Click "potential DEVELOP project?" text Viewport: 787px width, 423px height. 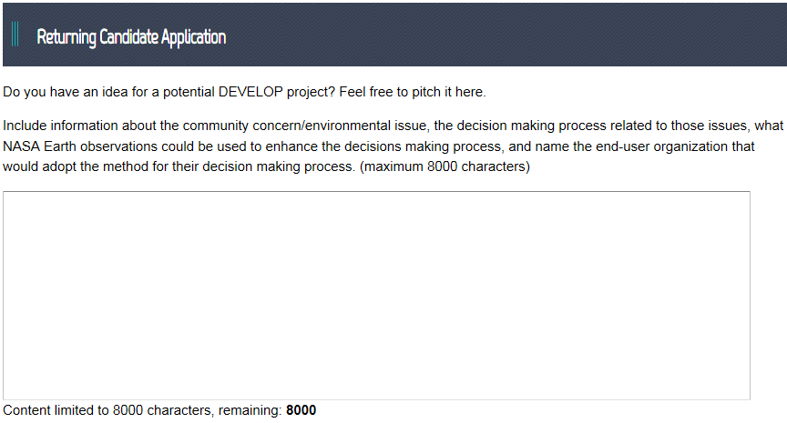coord(259,93)
